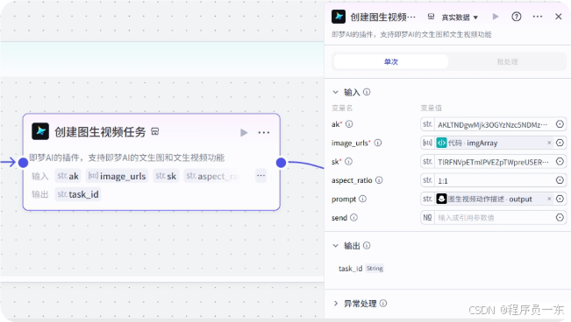Image resolution: width=571 pixels, height=322 pixels.
Task: Show more input parameters on canvas node
Action: click(x=261, y=176)
